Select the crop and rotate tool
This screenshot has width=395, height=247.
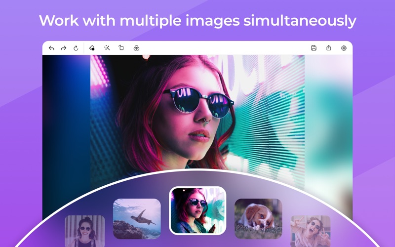click(121, 47)
